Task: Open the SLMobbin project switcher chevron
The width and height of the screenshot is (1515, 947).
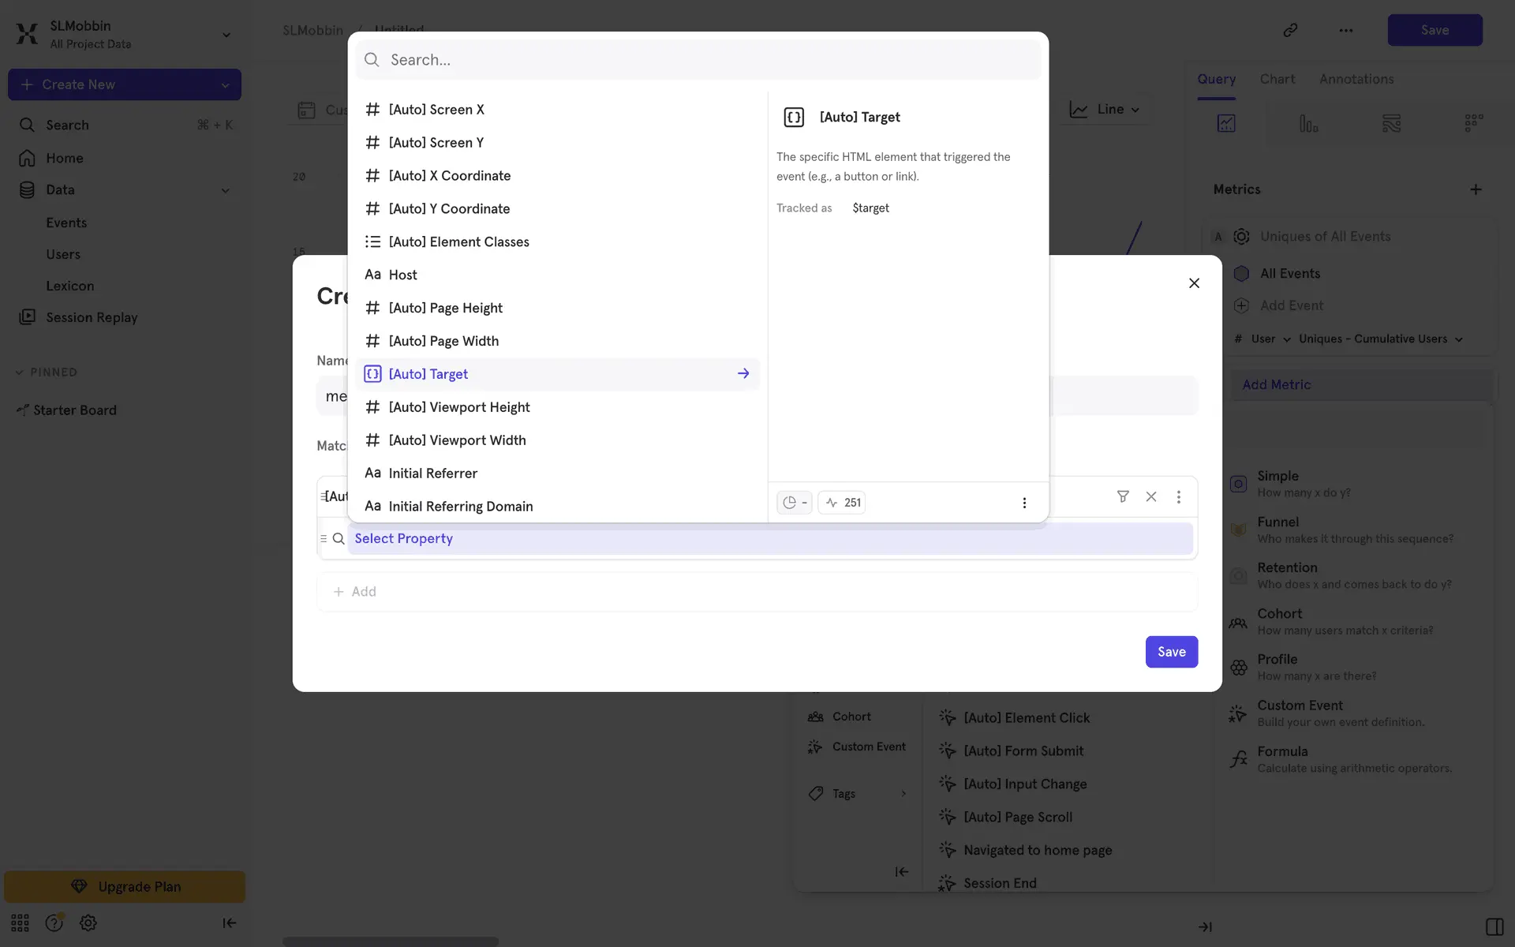Action: click(226, 35)
